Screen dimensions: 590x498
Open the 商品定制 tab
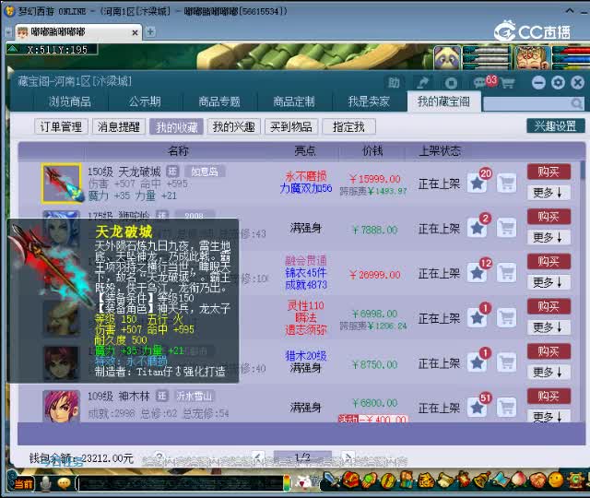[294, 101]
